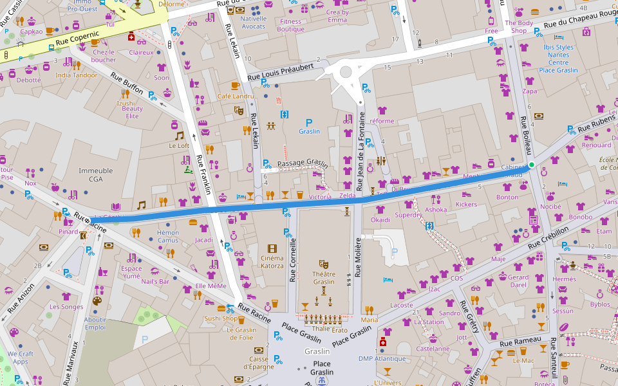The width and height of the screenshot is (618, 386).
Task: Click the hairdresser scissors icon near India Tandoor
Action: click(x=67, y=62)
